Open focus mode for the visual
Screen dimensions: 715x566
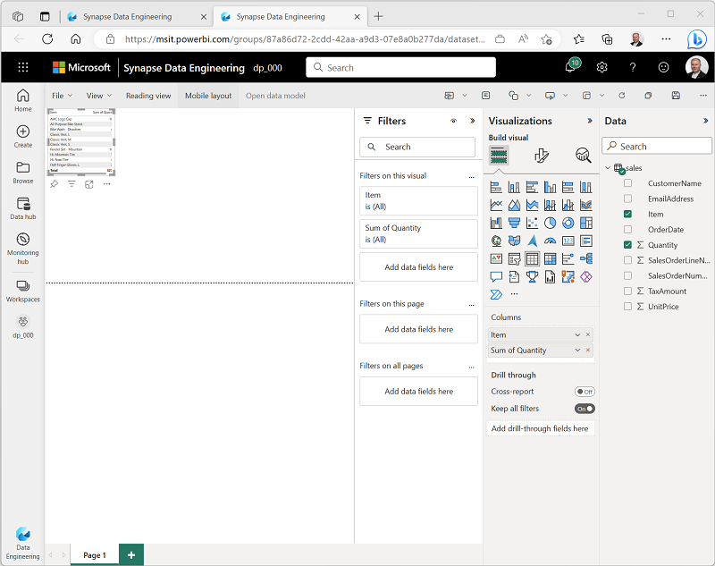coord(88,184)
